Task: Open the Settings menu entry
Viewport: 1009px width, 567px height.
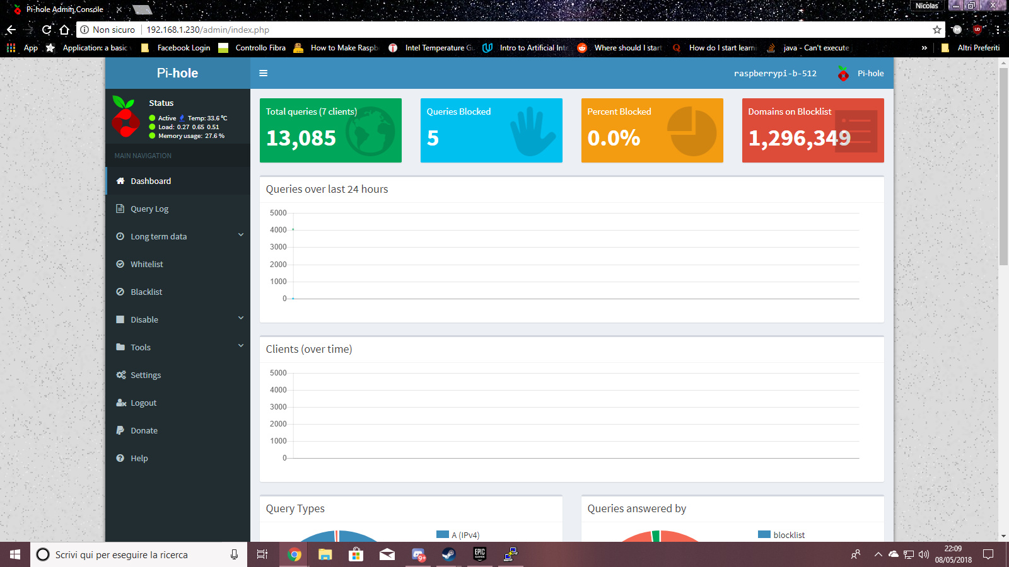Action: [178, 375]
